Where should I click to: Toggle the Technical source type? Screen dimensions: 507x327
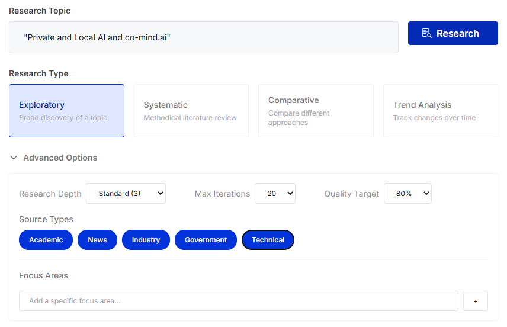point(268,240)
